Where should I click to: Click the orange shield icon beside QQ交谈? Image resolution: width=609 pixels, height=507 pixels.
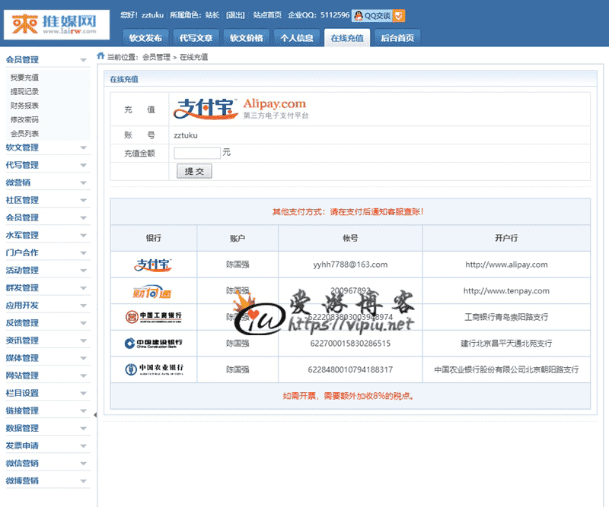(x=399, y=15)
